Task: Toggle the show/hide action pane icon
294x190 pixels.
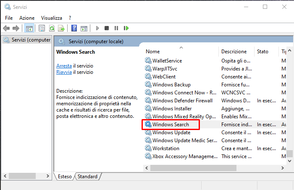Action: (x=84, y=28)
